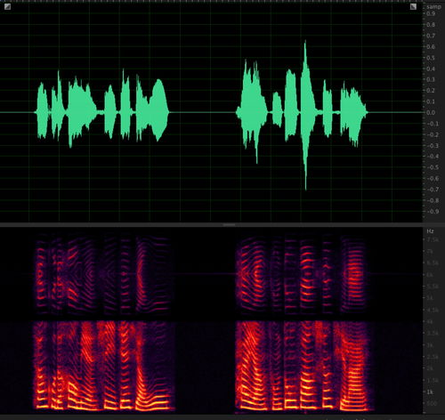Image resolution: width=445 pixels, height=420 pixels.
Task: Click the 1k mark on frequency ruler
Action: click(430, 392)
